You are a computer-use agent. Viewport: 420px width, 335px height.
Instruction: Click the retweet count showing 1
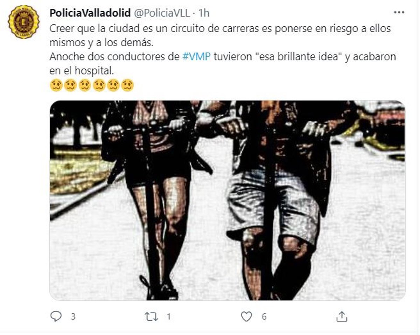coord(168,317)
